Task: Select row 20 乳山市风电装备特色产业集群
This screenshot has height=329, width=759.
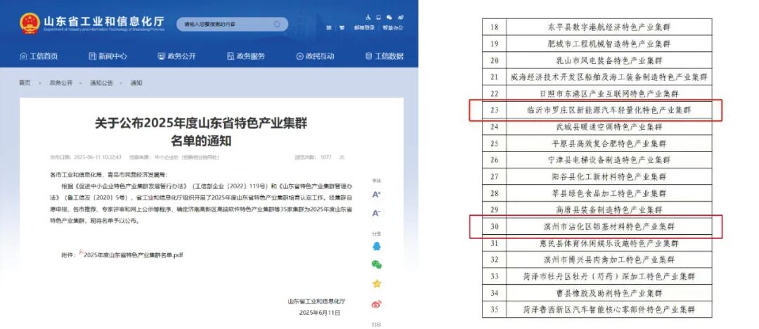Action: [597, 60]
